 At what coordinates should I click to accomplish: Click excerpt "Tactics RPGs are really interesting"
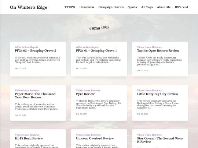tap(159, 61)
